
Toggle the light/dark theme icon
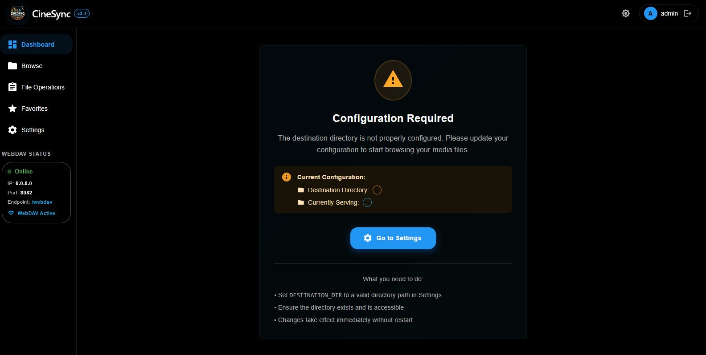626,13
